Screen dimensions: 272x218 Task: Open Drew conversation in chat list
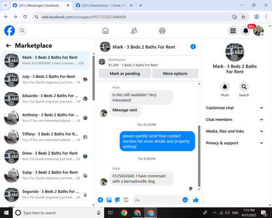click(46, 156)
